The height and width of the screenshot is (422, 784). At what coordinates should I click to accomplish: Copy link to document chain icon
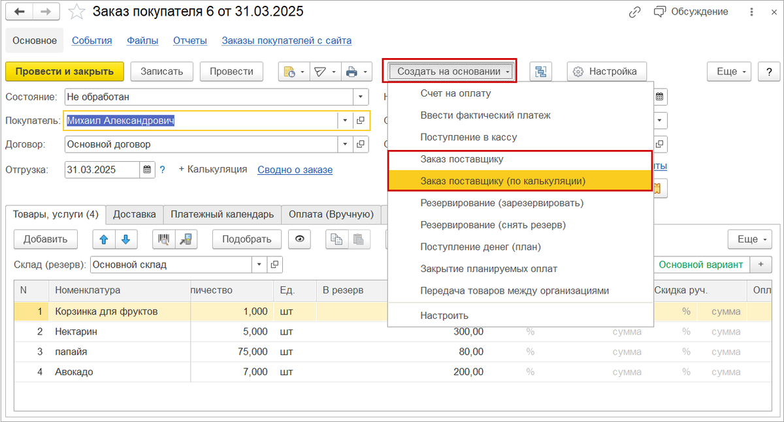(x=635, y=12)
